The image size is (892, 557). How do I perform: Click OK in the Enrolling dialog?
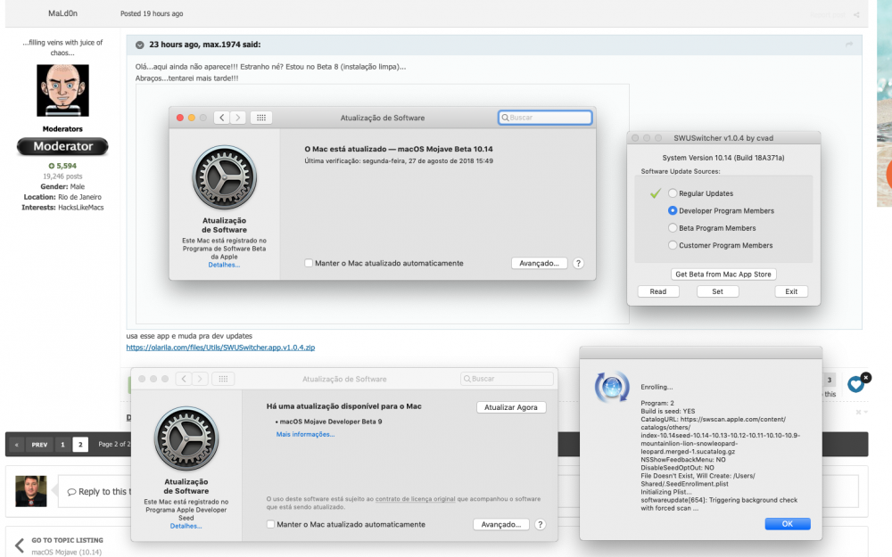coord(788,524)
